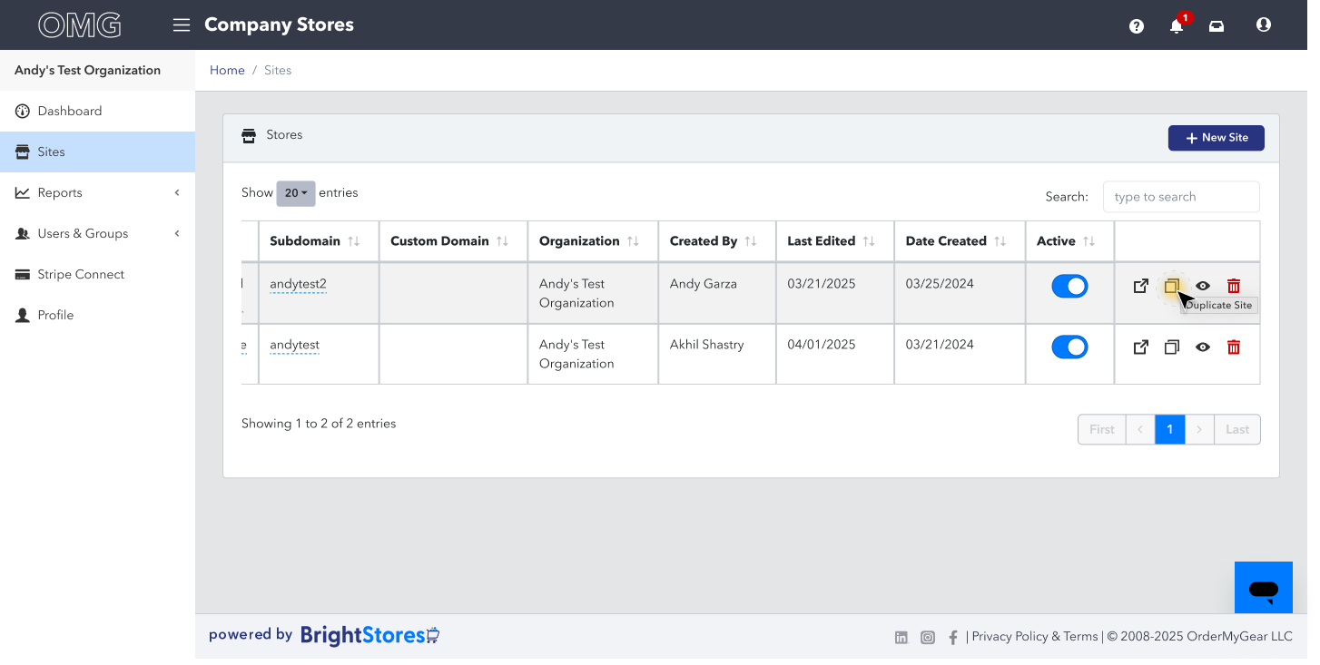Image resolution: width=1320 pixels, height=665 pixels.
Task: Sort by the Active column
Action: click(1069, 241)
